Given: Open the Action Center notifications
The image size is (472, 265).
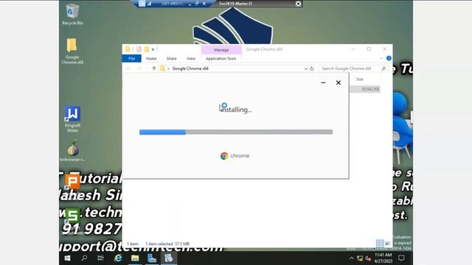Looking at the screenshot, I should [x=401, y=258].
